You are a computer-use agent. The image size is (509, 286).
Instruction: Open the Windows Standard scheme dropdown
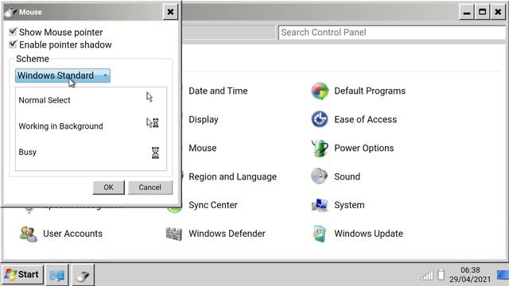(63, 75)
